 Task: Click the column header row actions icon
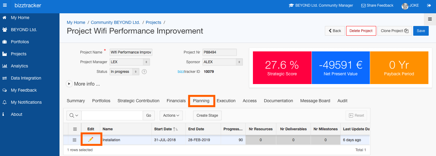point(75,129)
